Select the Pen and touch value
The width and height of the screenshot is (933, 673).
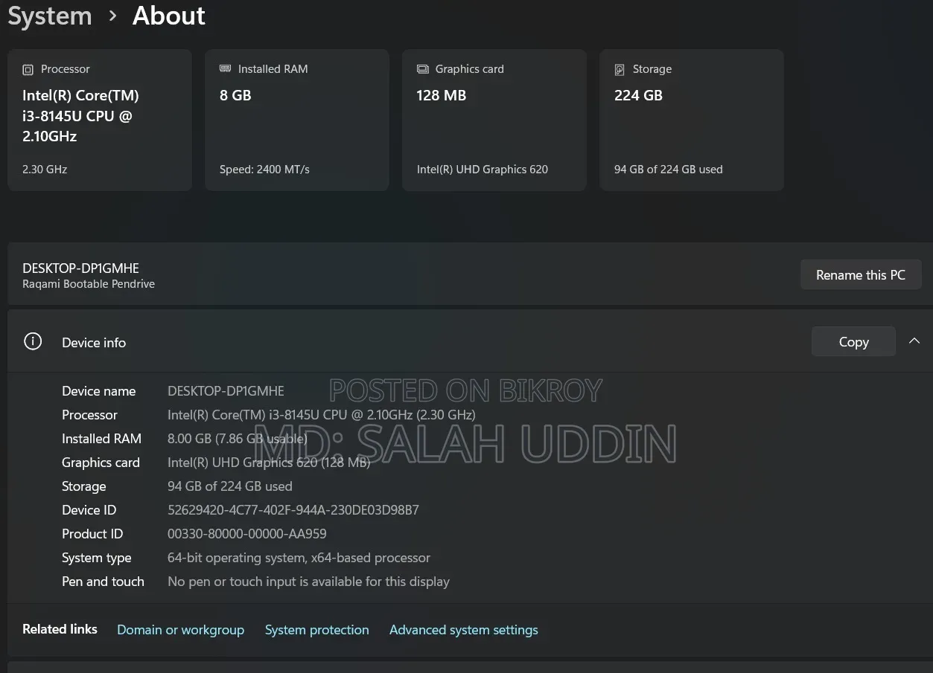click(x=309, y=582)
